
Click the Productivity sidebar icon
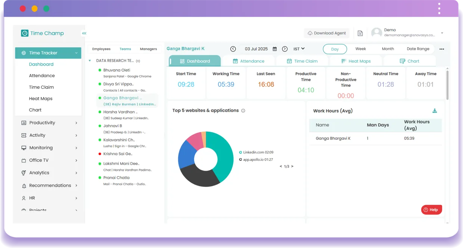[24, 123]
